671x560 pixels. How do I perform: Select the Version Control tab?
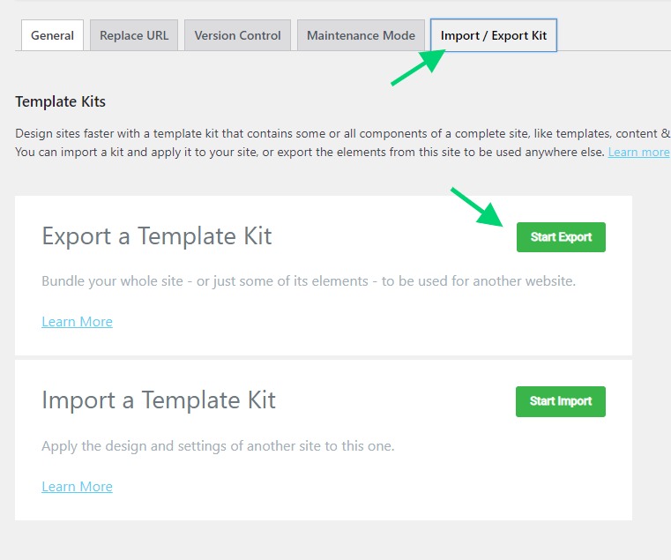coord(237,35)
